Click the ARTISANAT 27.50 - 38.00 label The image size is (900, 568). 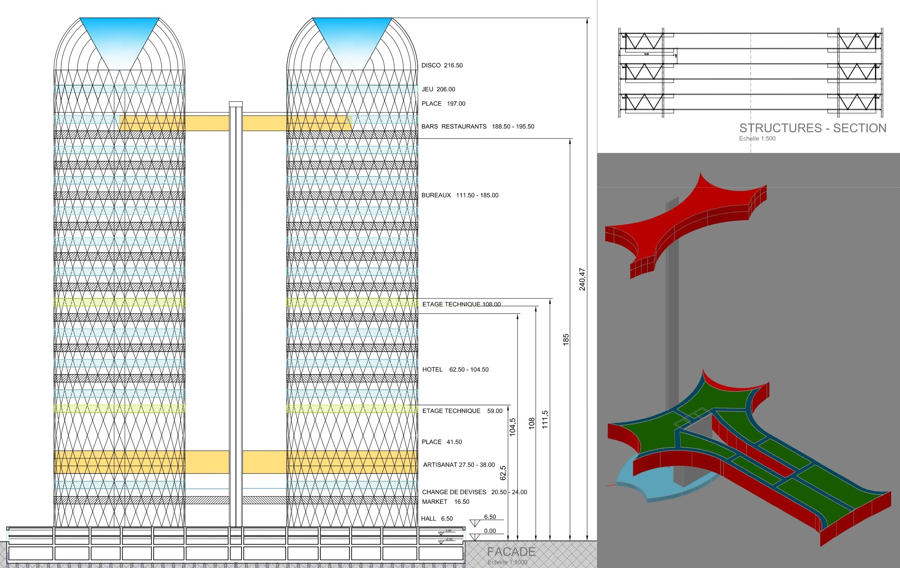point(459,465)
